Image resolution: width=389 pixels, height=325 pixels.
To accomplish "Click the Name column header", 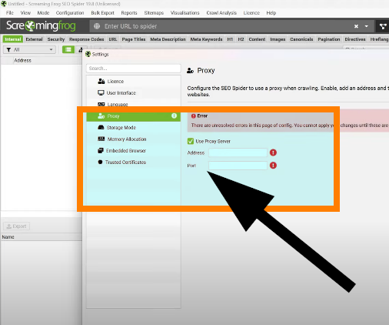I will [x=8, y=237].
